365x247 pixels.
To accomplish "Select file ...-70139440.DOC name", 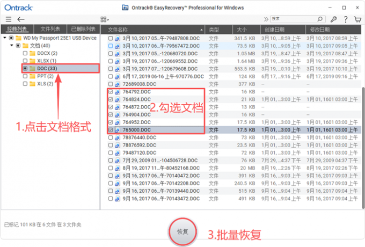I will pyautogui.click(x=161, y=191).
